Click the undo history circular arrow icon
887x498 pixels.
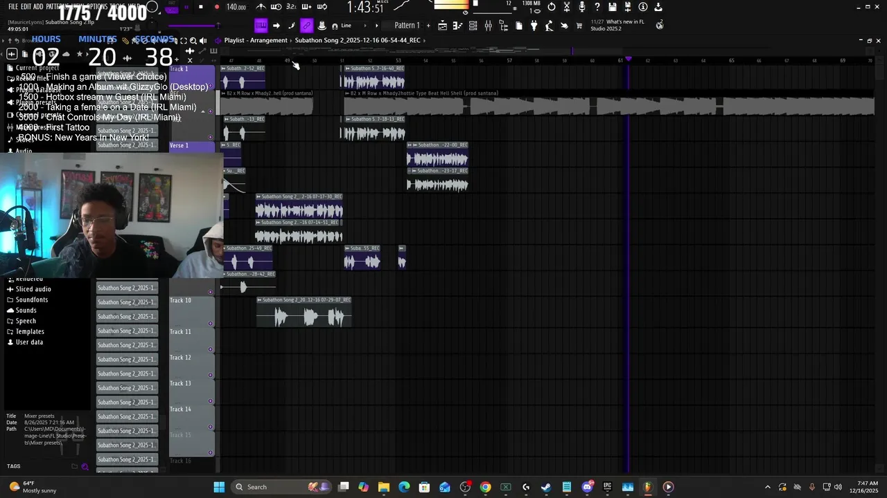(552, 7)
